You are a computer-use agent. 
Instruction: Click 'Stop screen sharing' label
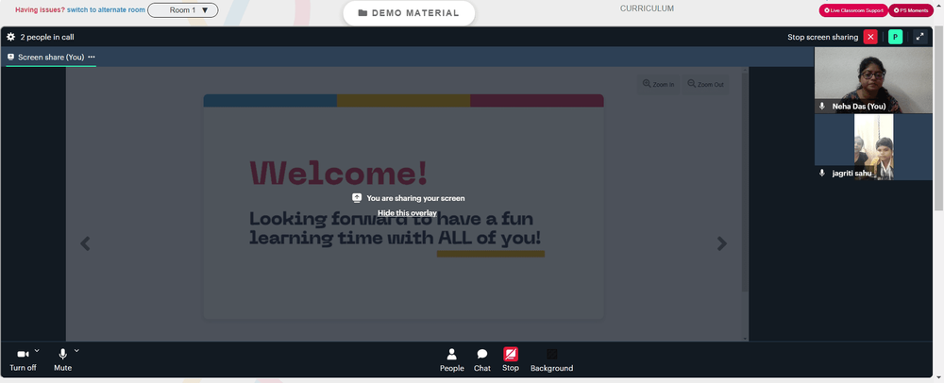[x=822, y=38]
